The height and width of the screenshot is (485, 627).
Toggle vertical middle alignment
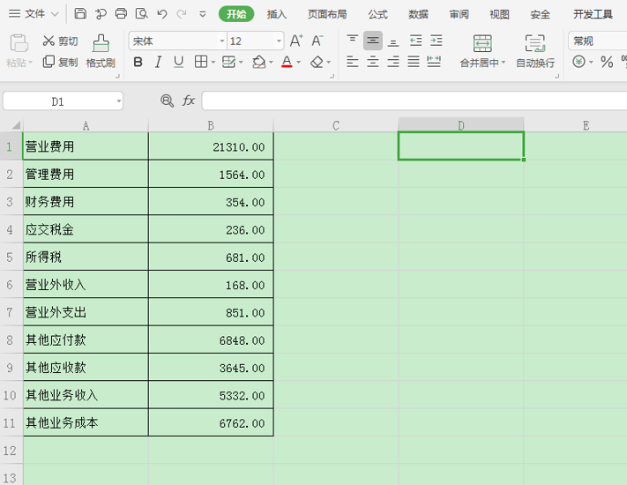(x=373, y=41)
